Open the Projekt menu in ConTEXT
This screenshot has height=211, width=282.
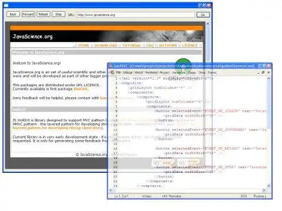click(164, 73)
